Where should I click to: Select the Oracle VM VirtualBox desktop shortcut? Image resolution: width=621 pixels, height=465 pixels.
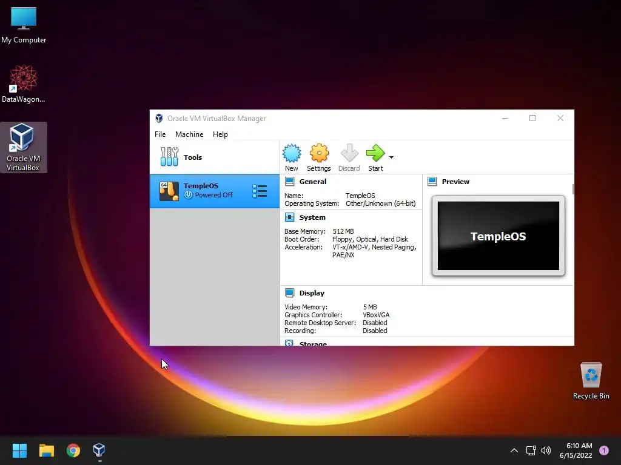click(x=24, y=147)
